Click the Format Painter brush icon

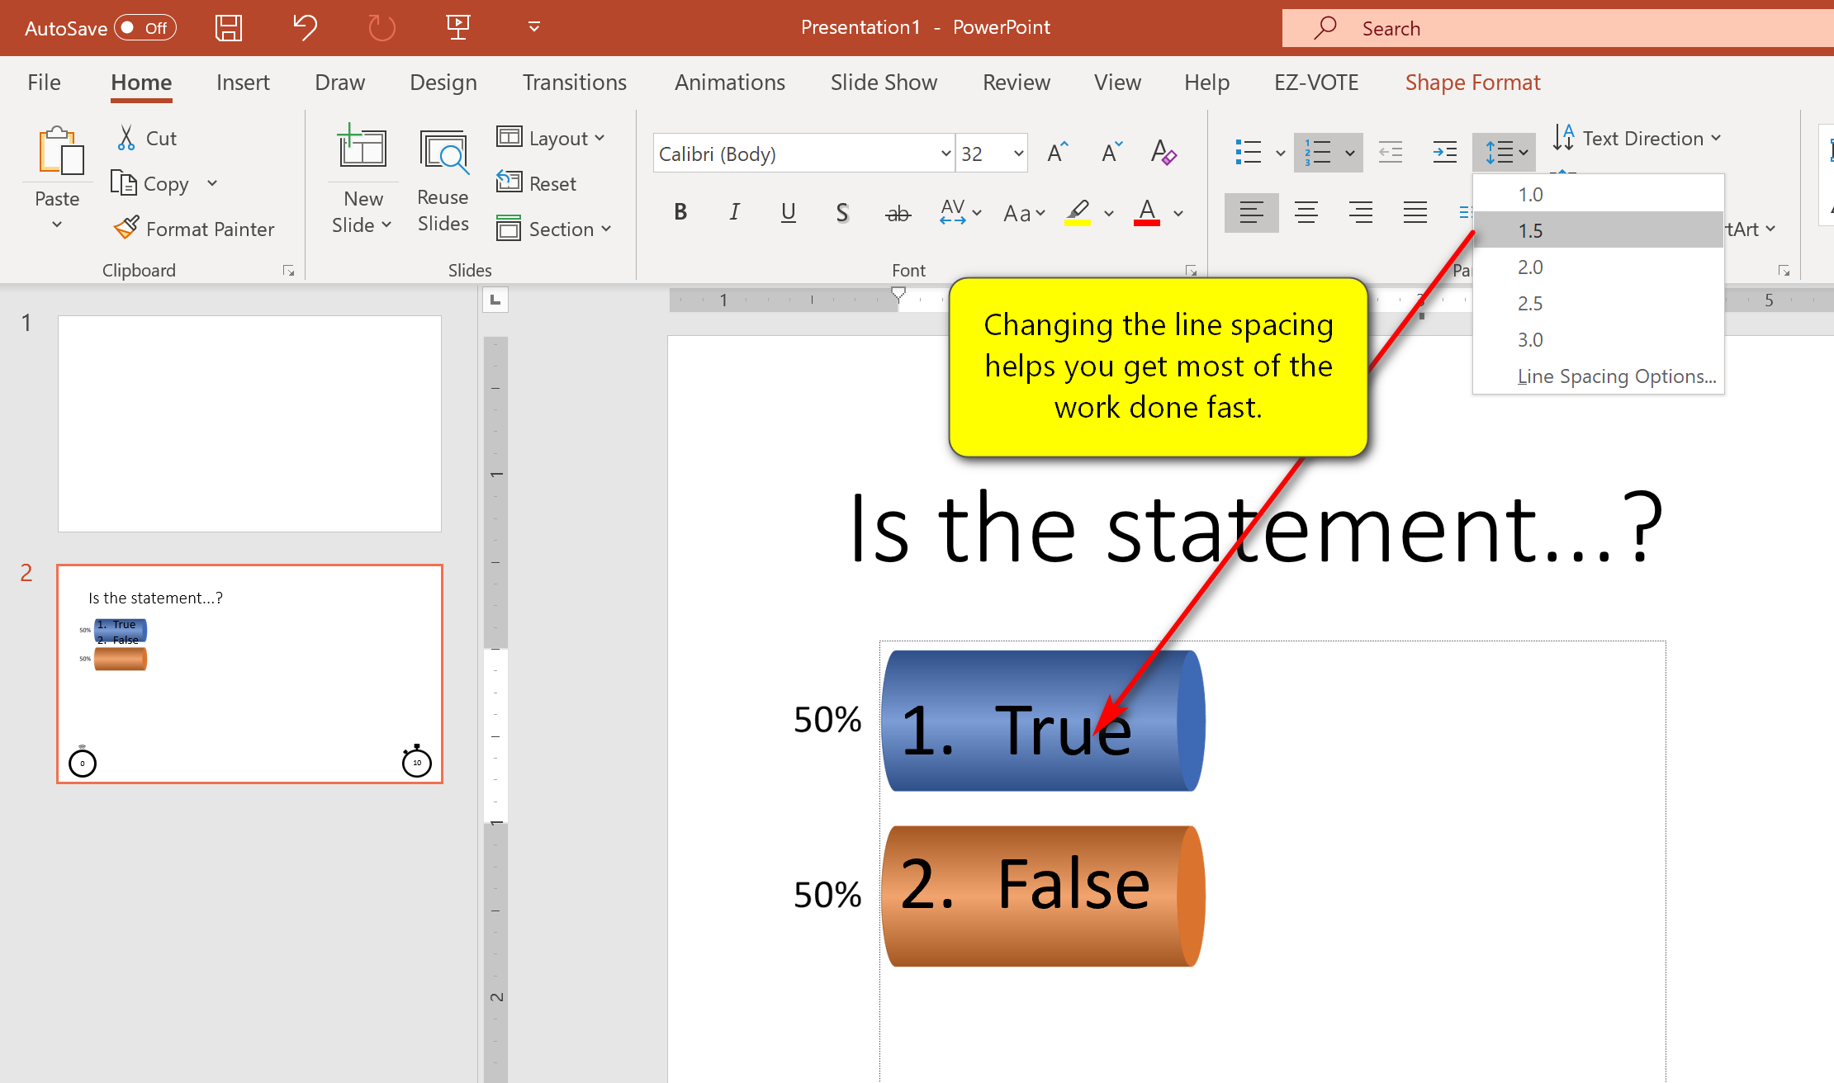pyautogui.click(x=126, y=229)
